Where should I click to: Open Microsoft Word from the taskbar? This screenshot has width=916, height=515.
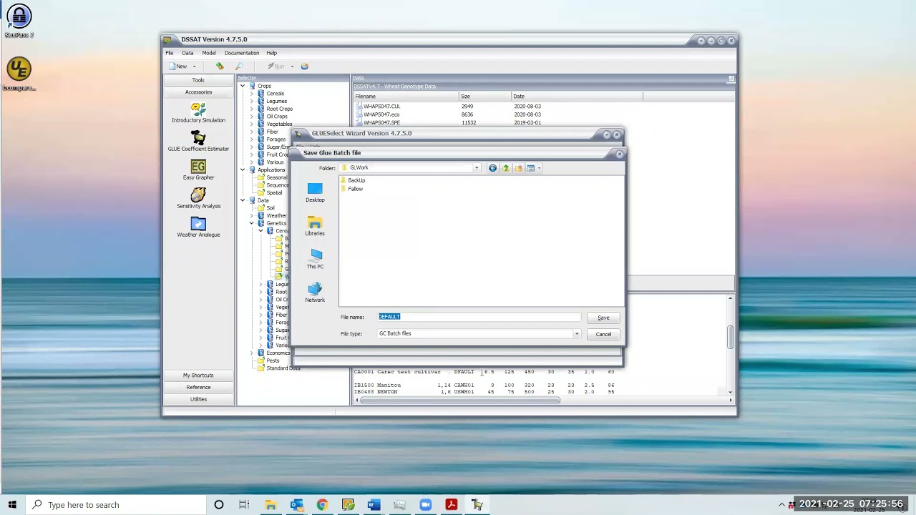coord(374,505)
